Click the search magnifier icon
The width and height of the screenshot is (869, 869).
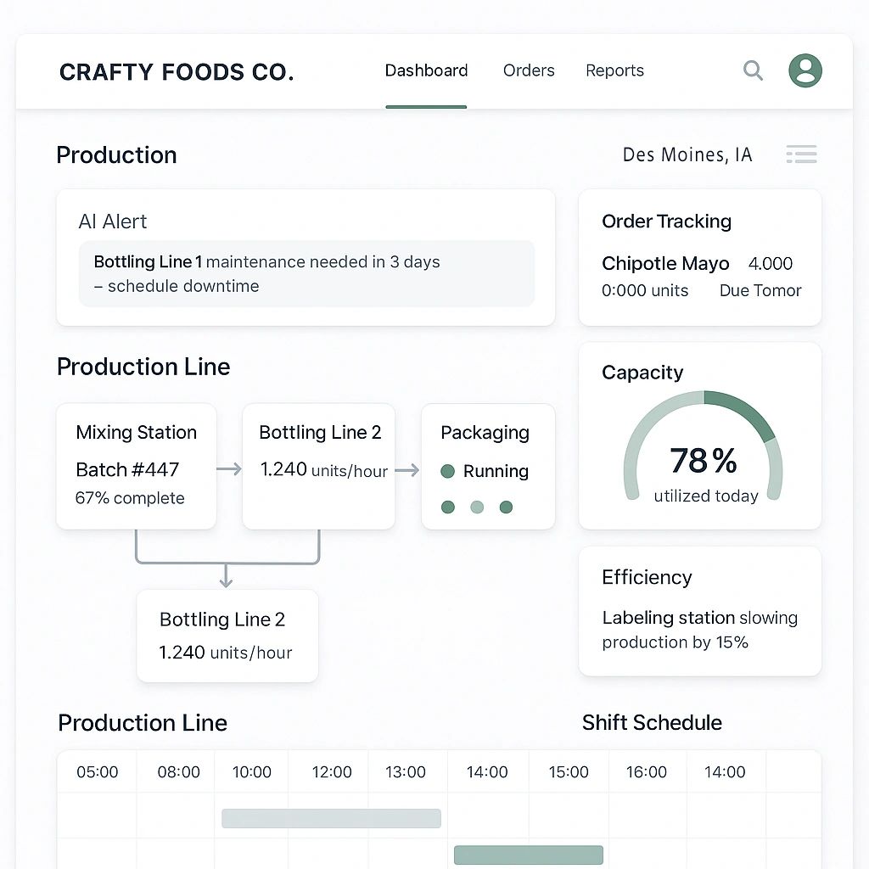click(753, 70)
